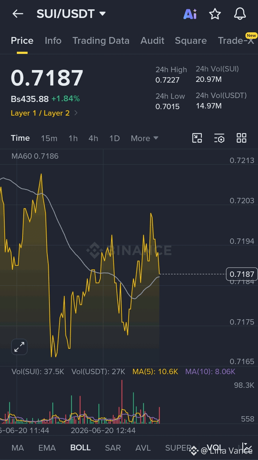258x460 pixels.
Task: Toggle the BOLL indicator
Action: pos(80,448)
